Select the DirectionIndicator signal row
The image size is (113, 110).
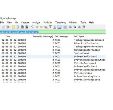[53, 43]
